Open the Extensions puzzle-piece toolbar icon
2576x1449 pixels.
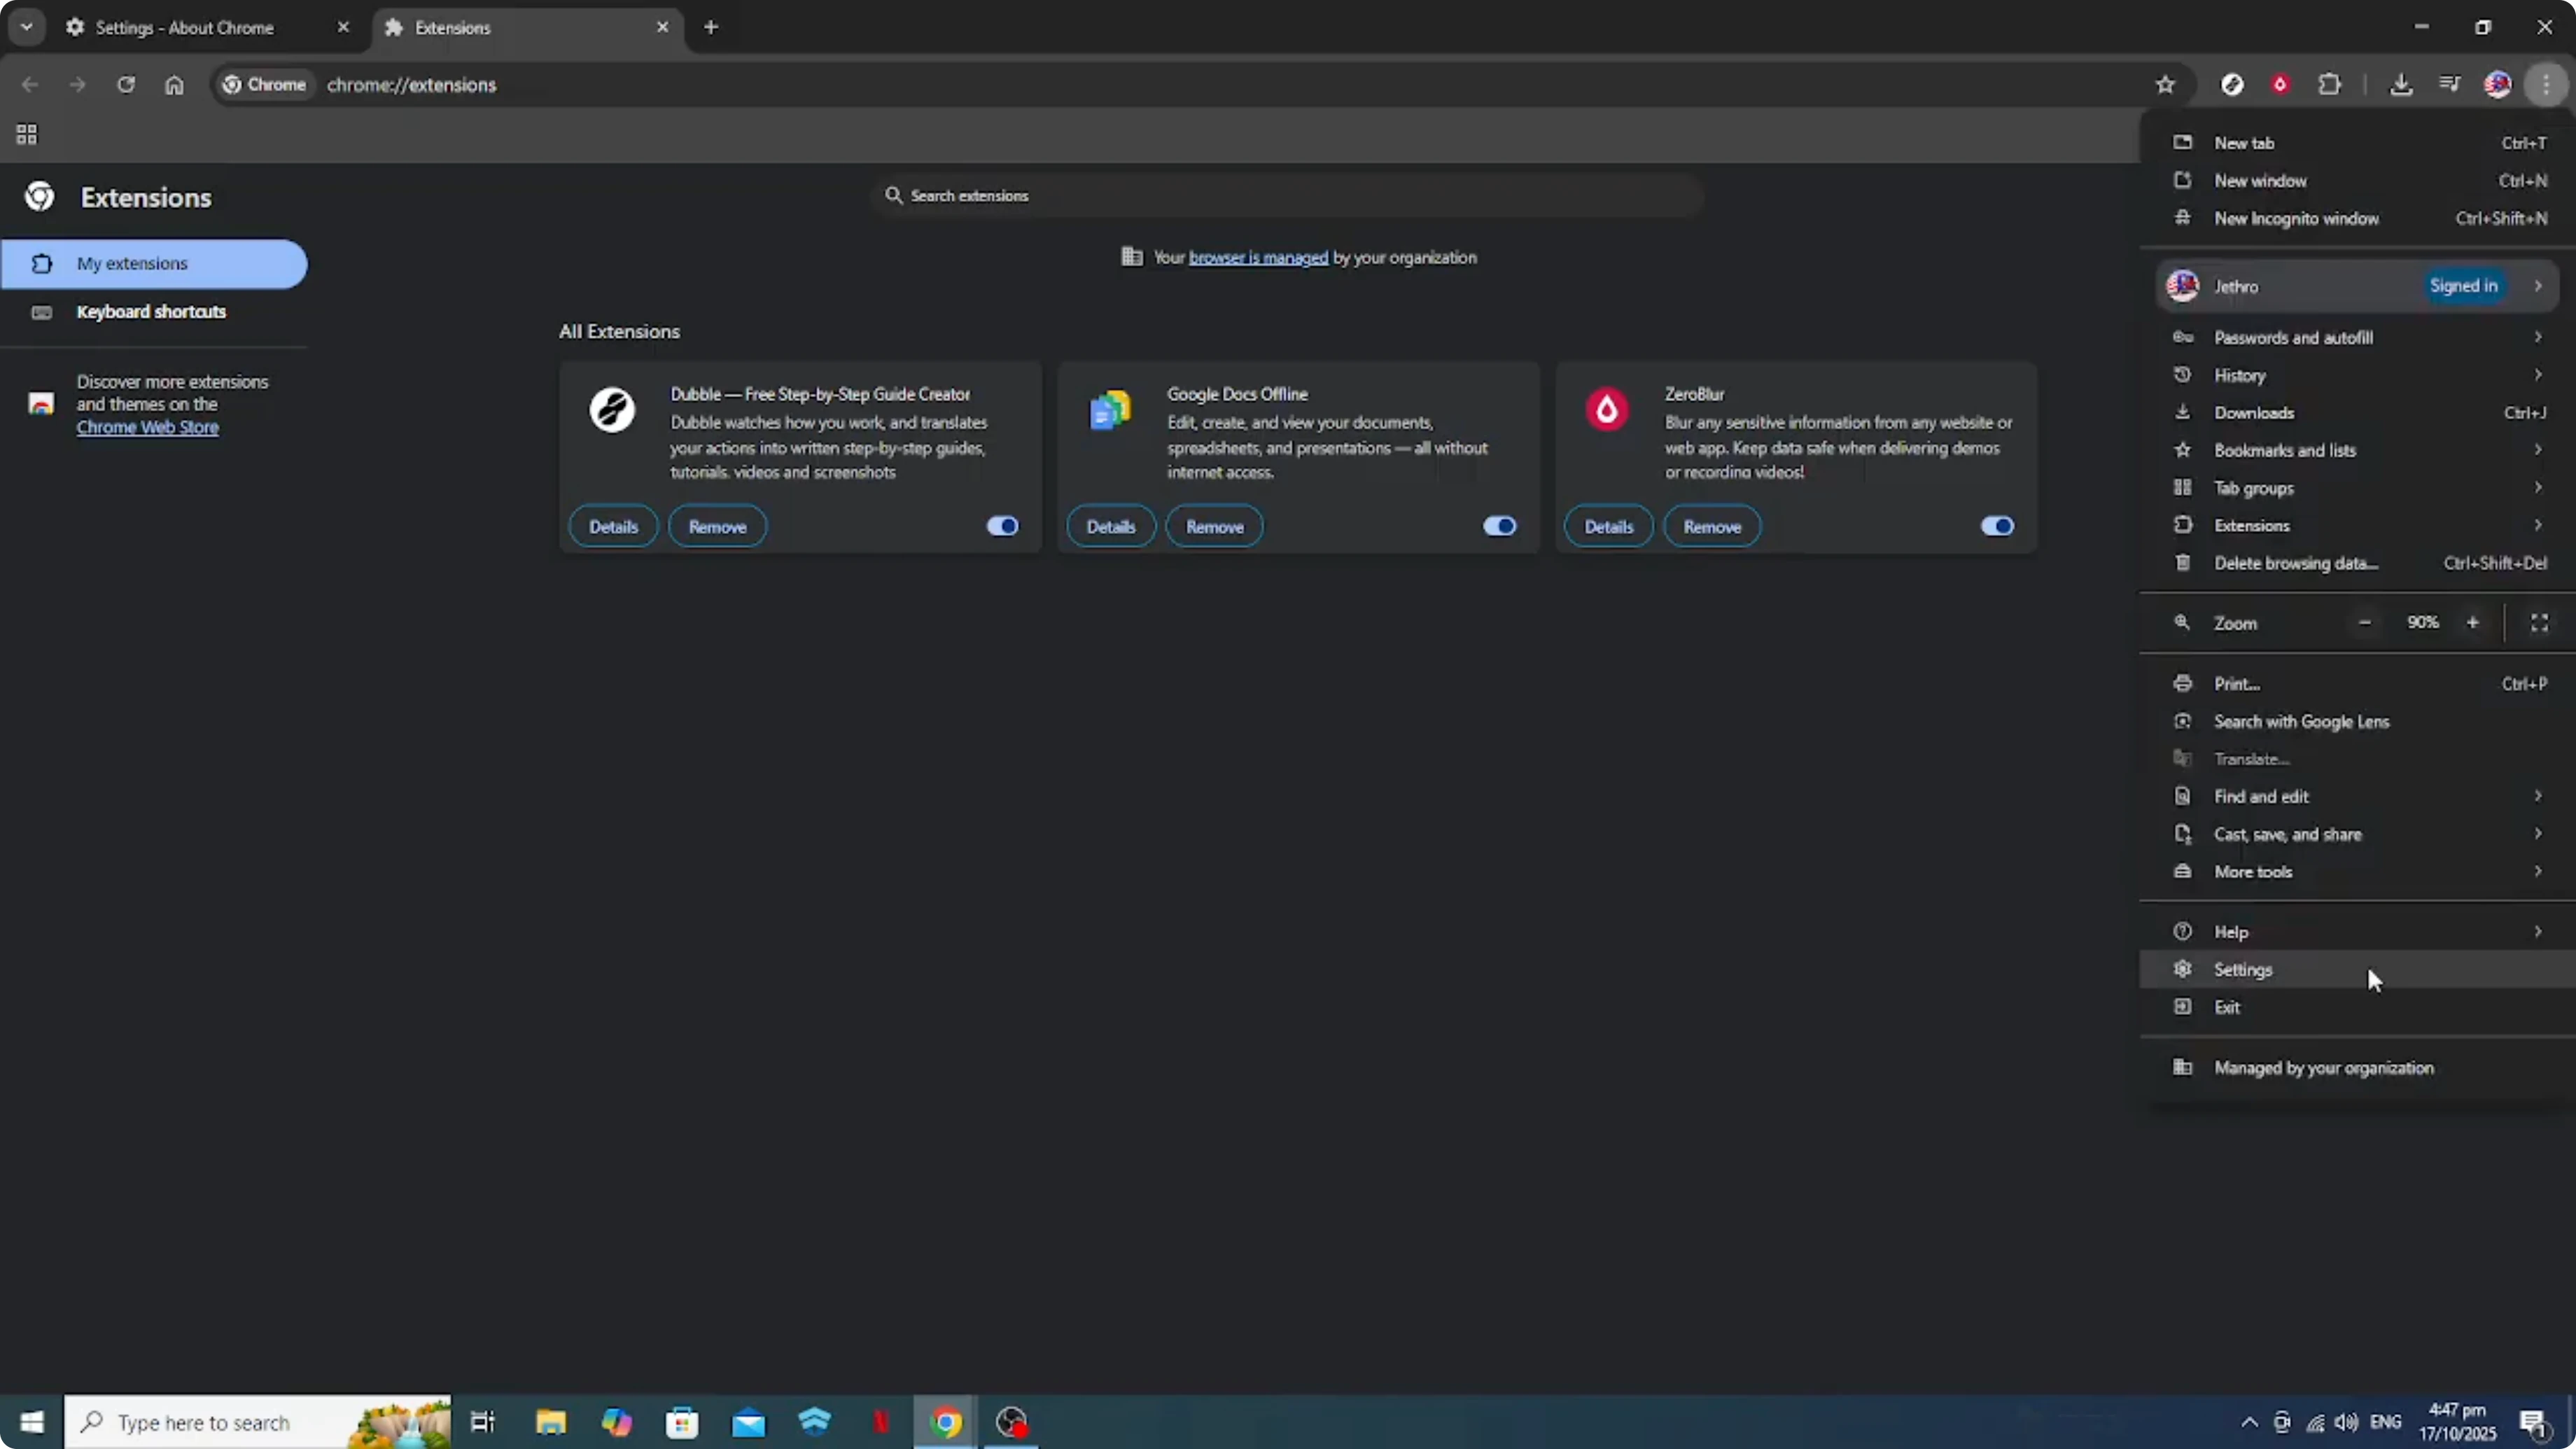click(2330, 85)
